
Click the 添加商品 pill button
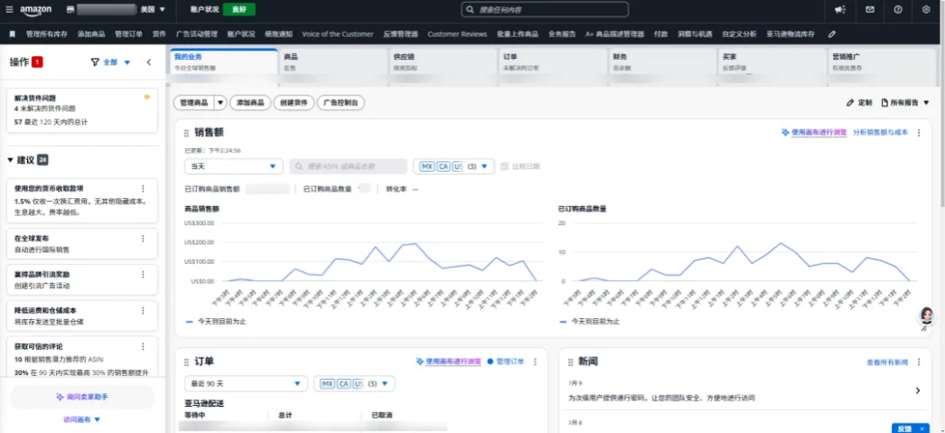click(250, 103)
